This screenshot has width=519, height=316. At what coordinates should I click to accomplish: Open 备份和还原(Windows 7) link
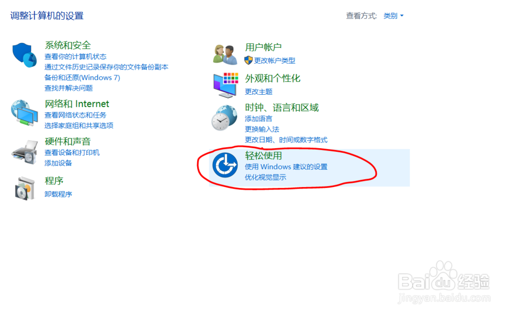(82, 78)
